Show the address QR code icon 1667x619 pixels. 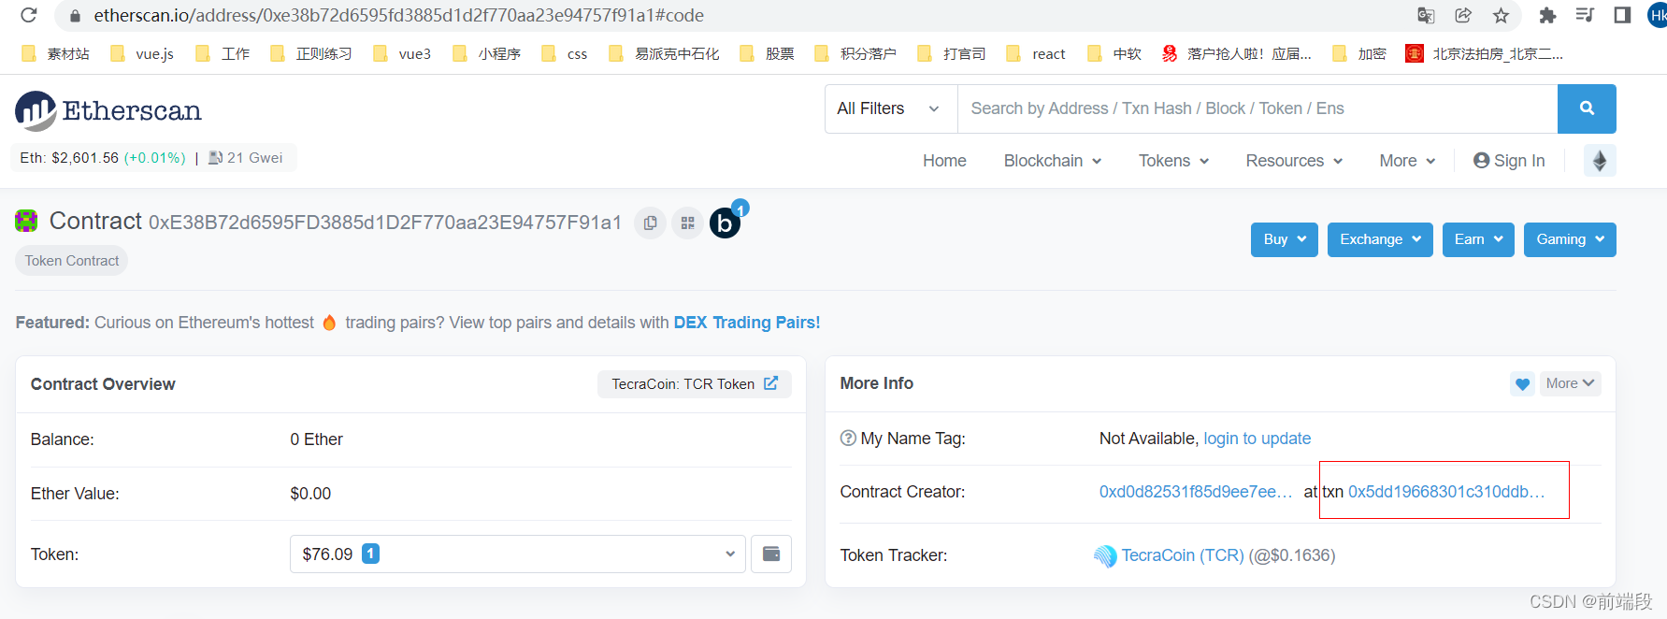[687, 223]
